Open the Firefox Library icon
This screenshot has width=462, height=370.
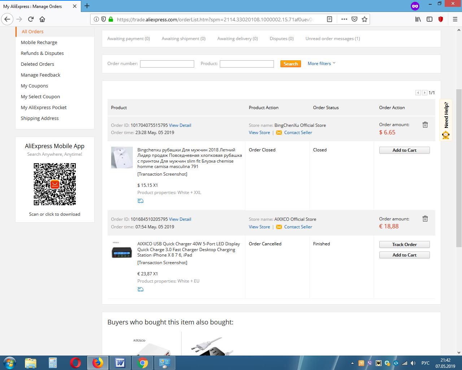coord(418,19)
